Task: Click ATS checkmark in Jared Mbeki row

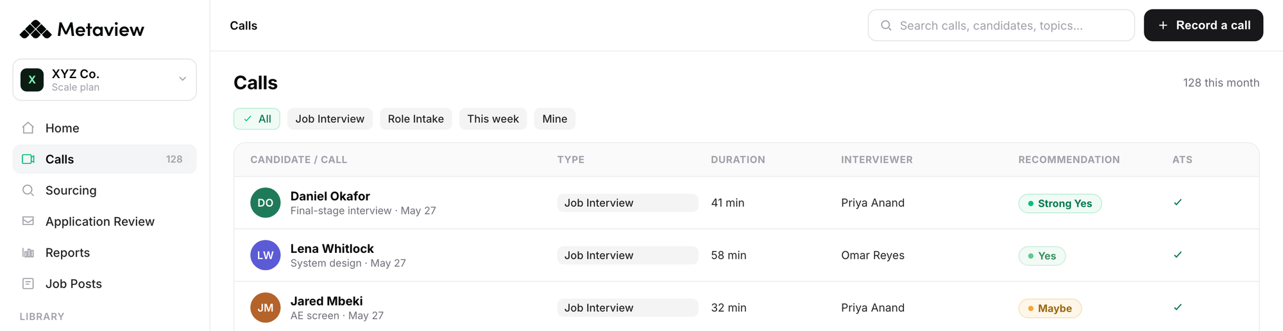Action: pos(1178,307)
